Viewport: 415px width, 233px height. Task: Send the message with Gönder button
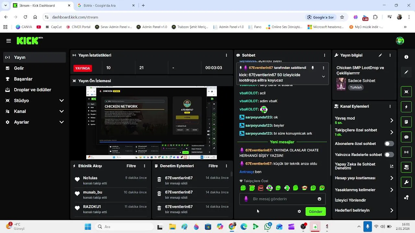pos(315,212)
